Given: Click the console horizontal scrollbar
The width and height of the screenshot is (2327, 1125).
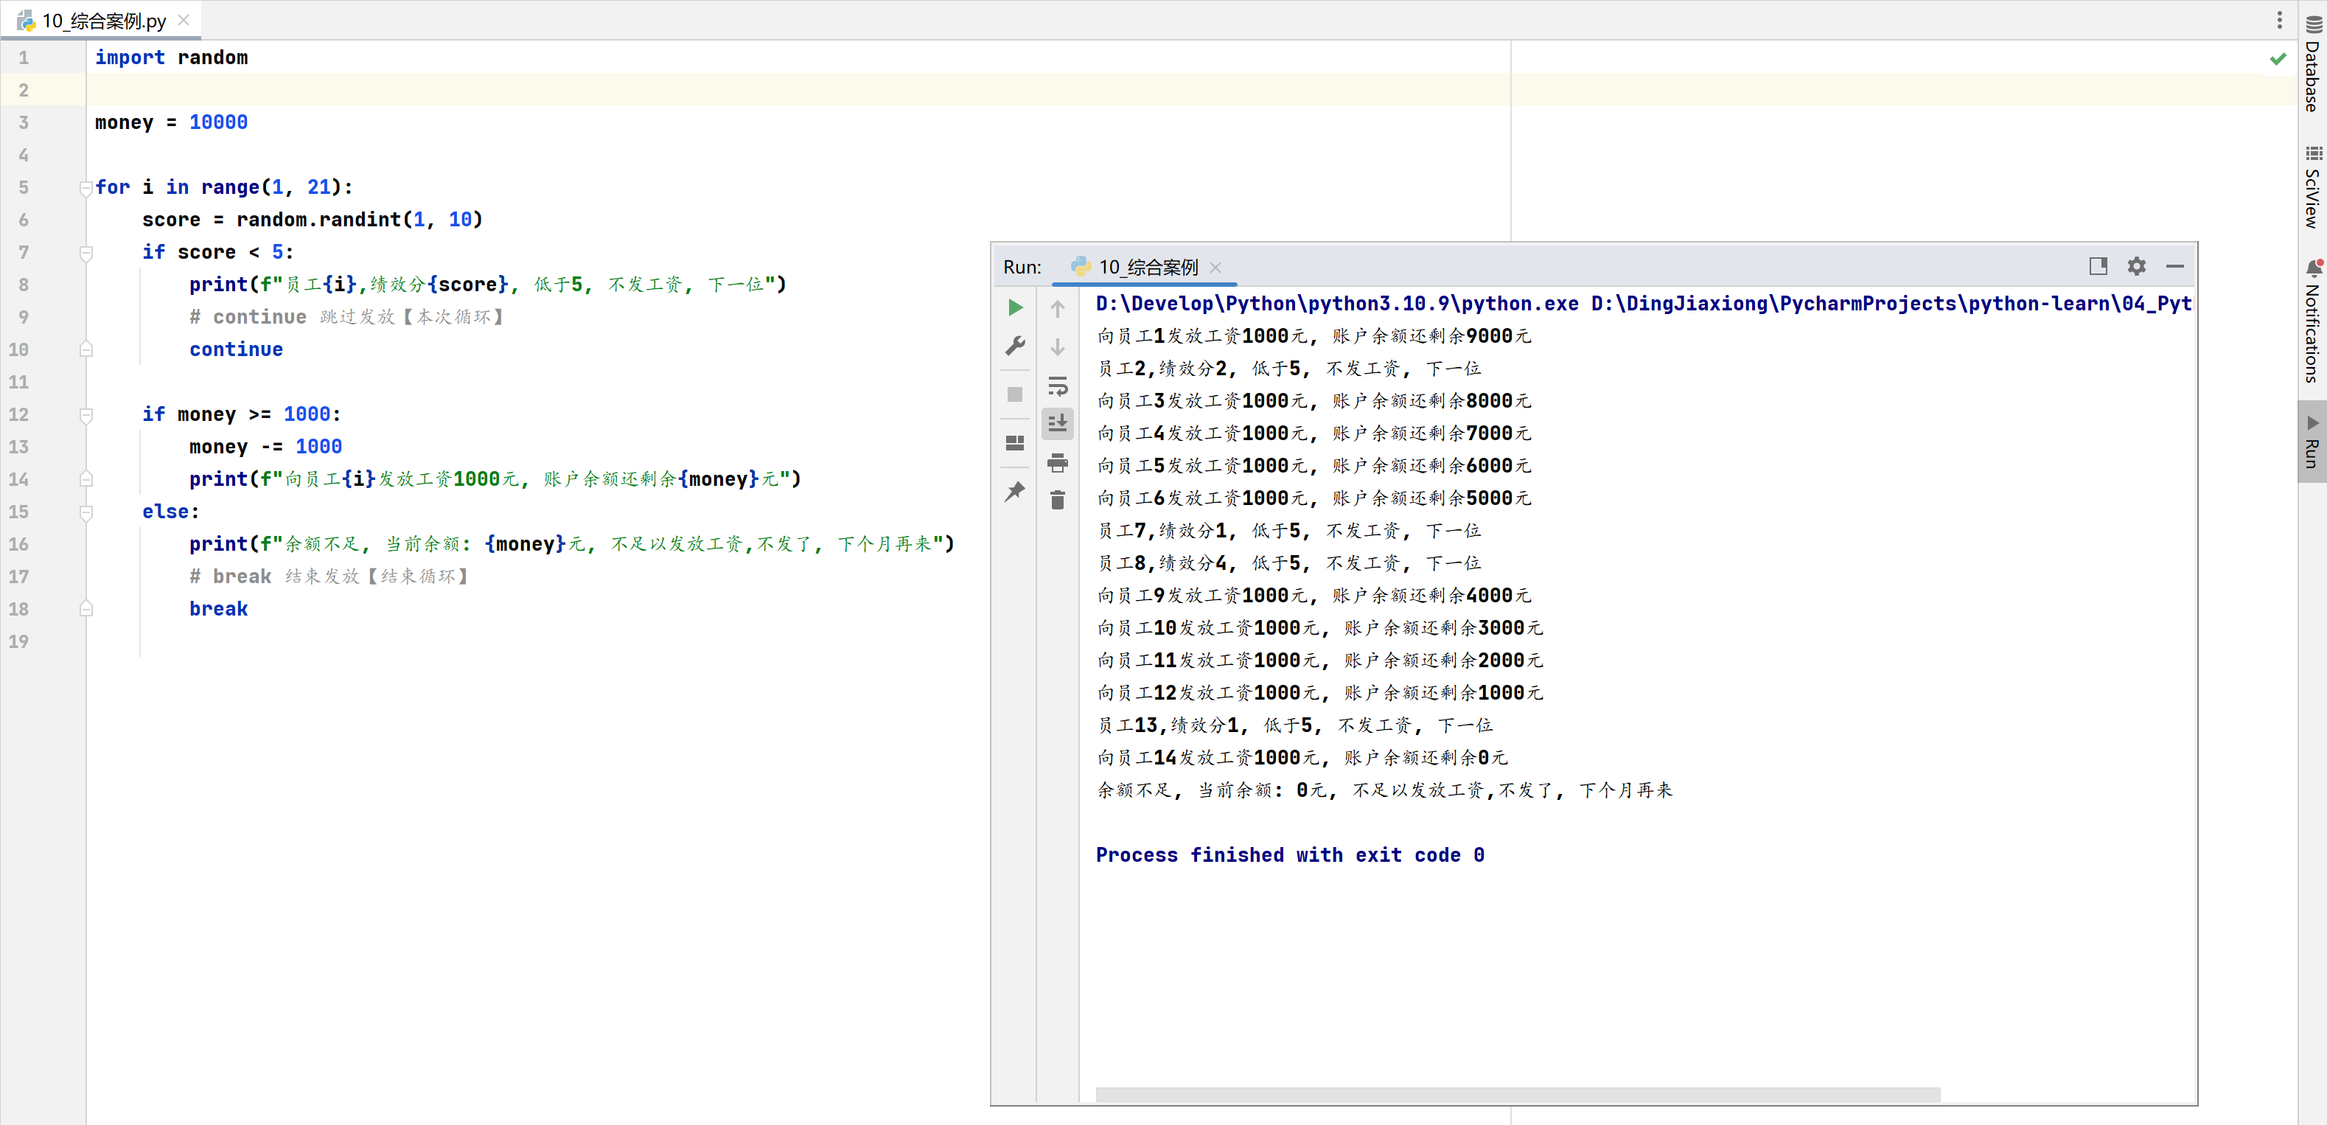Looking at the screenshot, I should pyautogui.click(x=1518, y=1094).
